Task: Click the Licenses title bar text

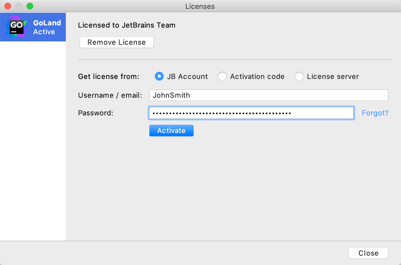Action: (x=200, y=6)
